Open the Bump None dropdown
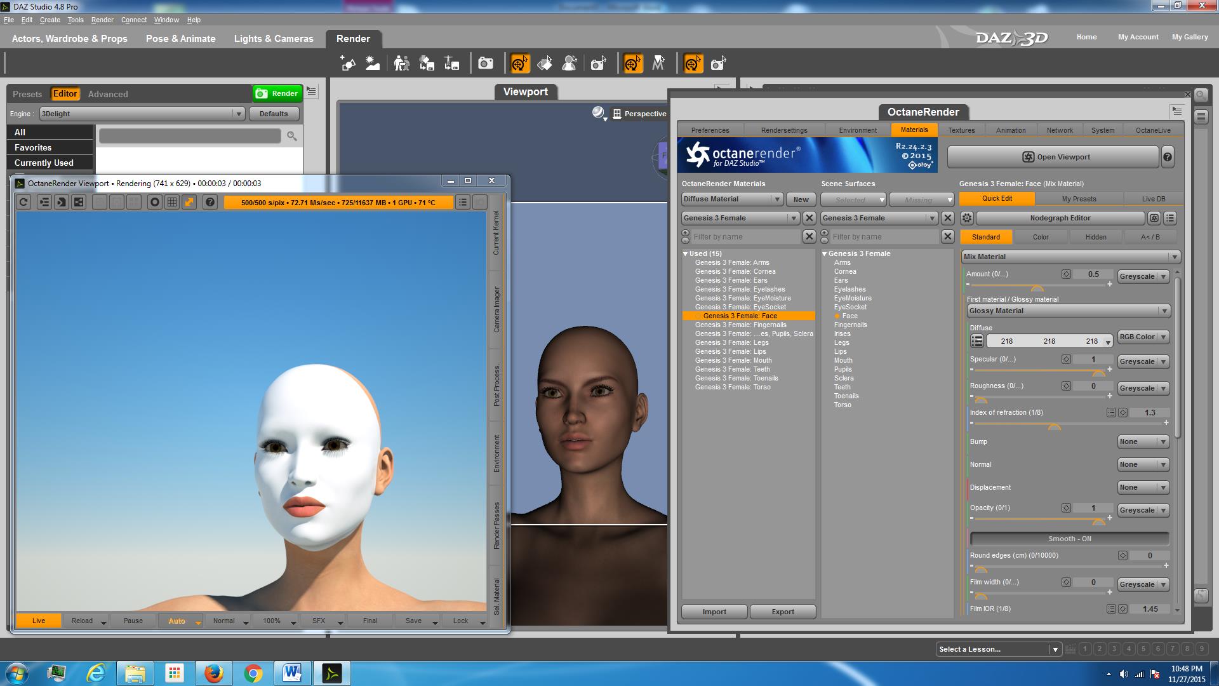 point(1143,441)
